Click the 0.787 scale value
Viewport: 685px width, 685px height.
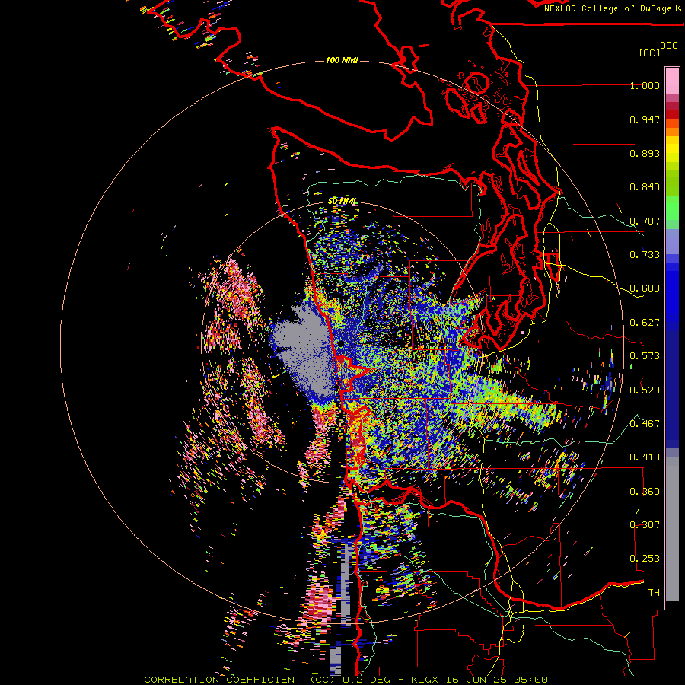[x=645, y=221]
